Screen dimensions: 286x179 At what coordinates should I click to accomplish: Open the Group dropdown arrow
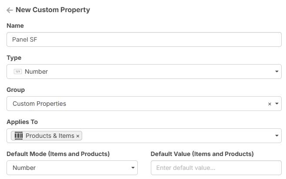(x=277, y=104)
